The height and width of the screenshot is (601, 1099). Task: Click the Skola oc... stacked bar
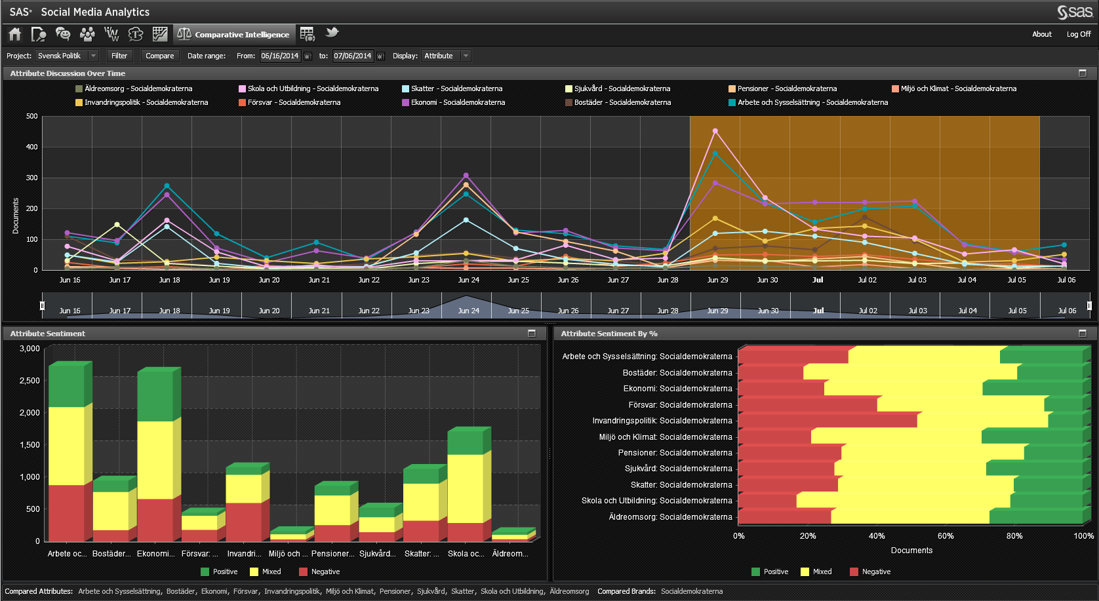(469, 484)
